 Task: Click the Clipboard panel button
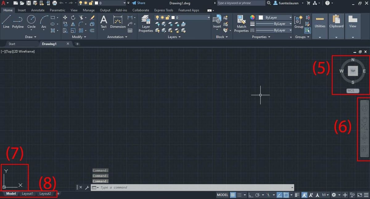click(x=336, y=26)
